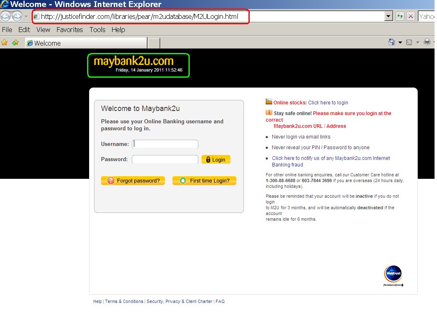Select the Welcome browser tab

86,43
